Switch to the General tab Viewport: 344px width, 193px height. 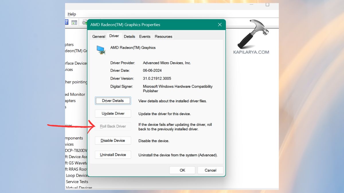pos(99,37)
